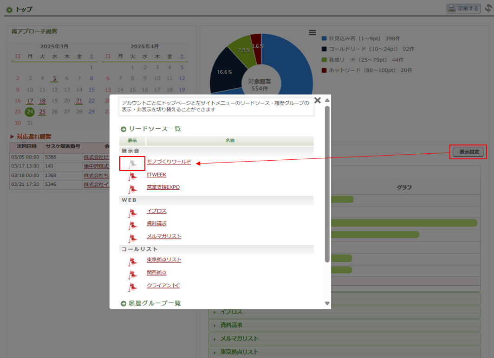The height and width of the screenshot is (358, 494).
Task: Click the green arrow icon beside 履歴グループ一覧
Action: (x=123, y=303)
